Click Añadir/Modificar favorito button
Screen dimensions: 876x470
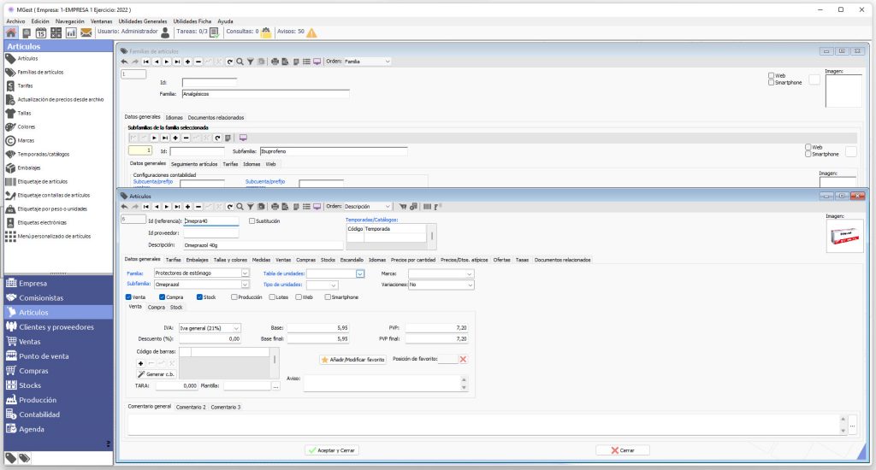352,360
